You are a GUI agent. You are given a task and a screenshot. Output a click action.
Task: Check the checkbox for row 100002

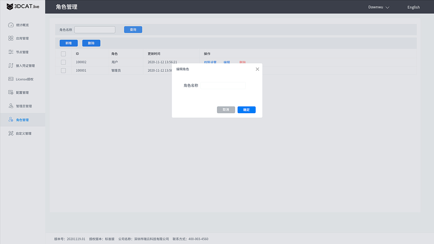63,62
